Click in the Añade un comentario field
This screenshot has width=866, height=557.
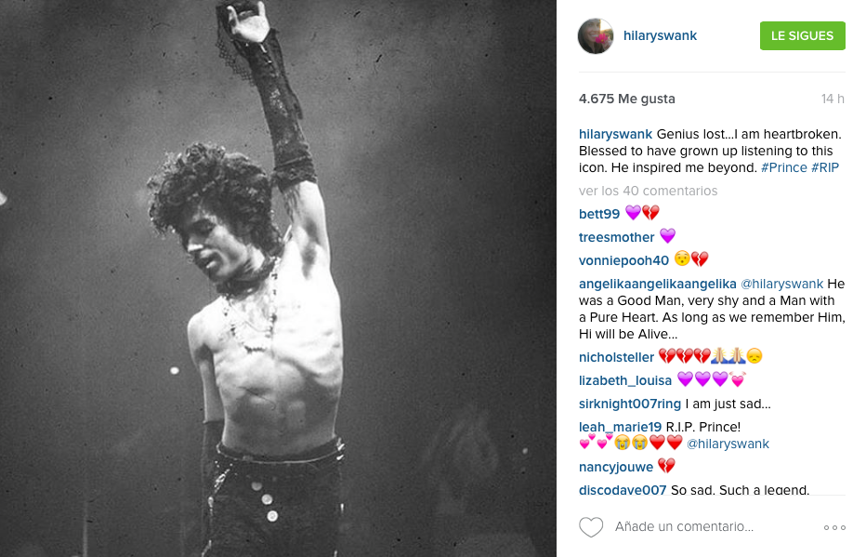pyautogui.click(x=684, y=526)
